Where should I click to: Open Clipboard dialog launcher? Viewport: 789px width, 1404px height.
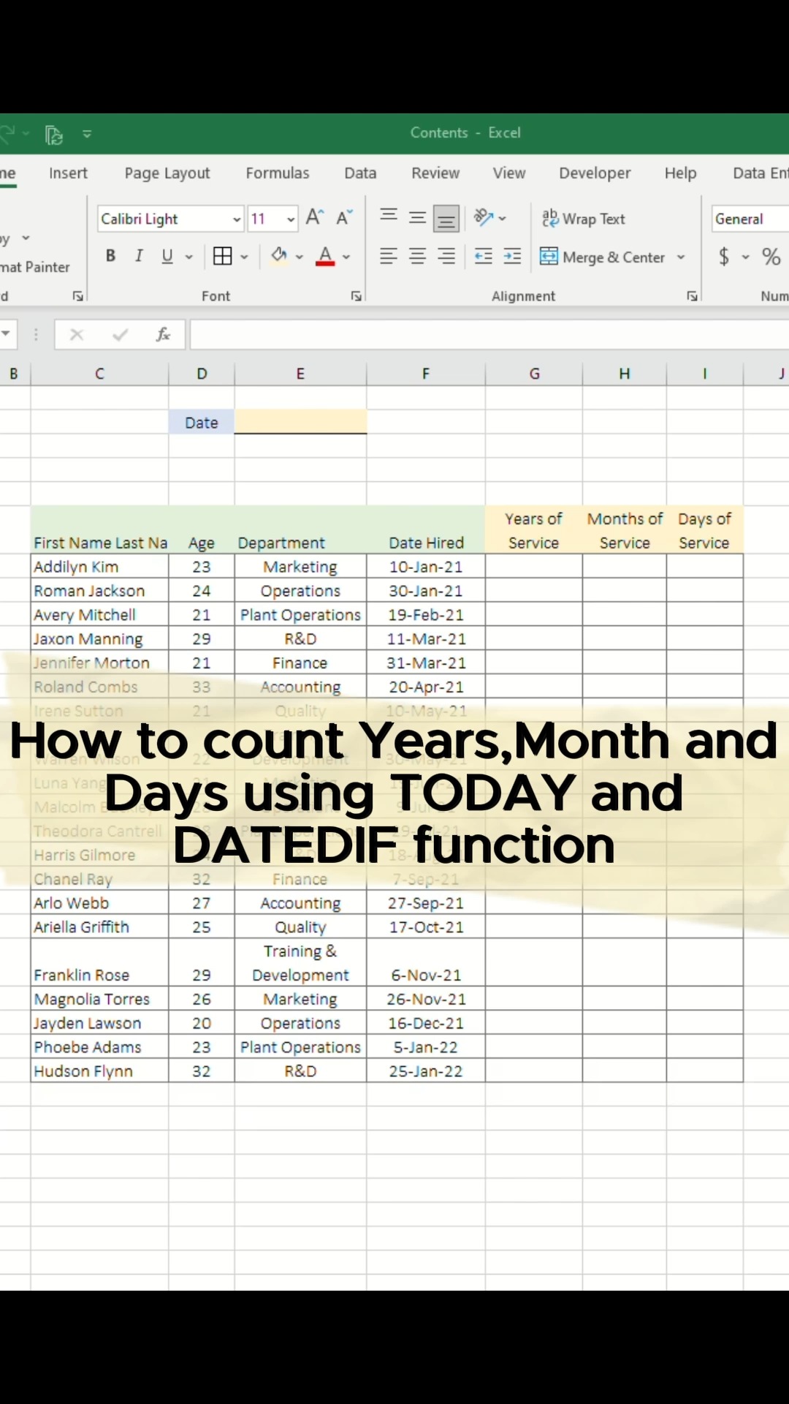coord(78,296)
